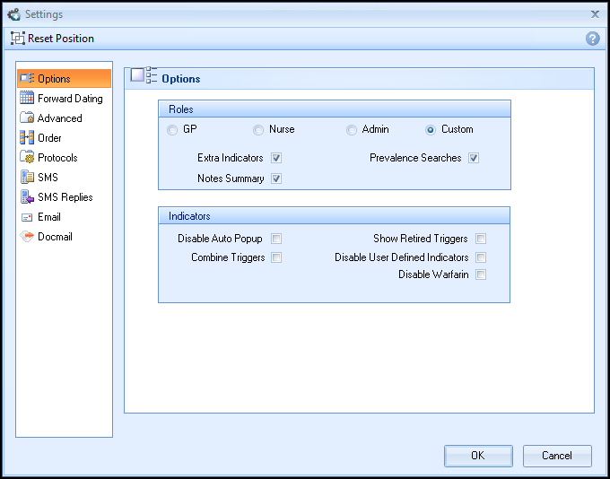
Task: Click the Docmail arrow icon
Action: [x=27, y=237]
